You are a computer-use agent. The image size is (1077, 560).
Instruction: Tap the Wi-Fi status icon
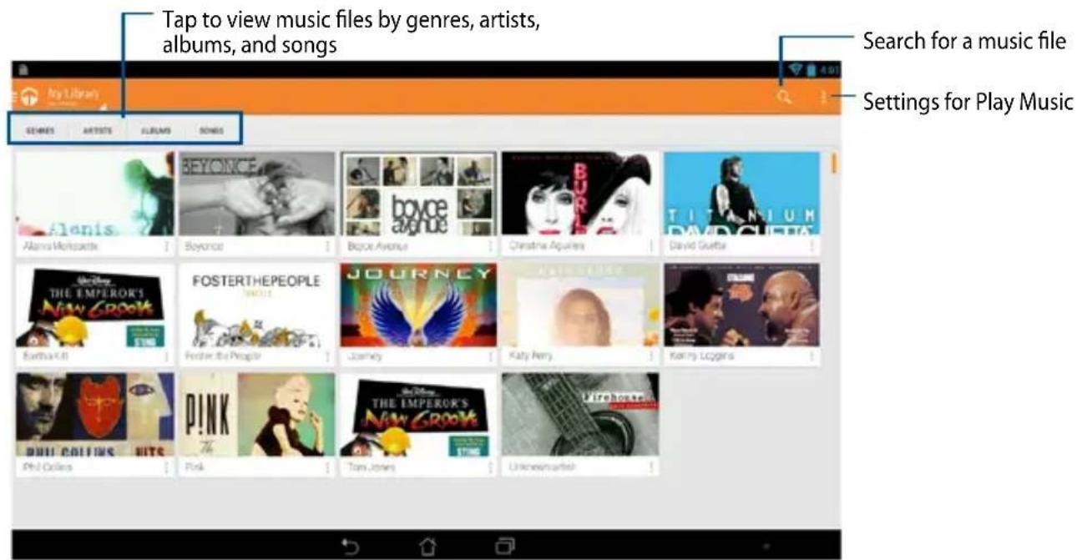coord(796,69)
